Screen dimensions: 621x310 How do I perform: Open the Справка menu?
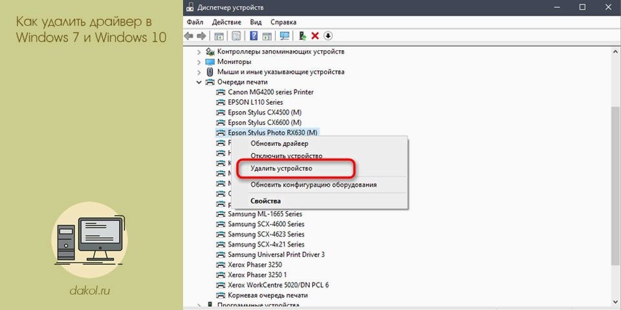click(283, 22)
